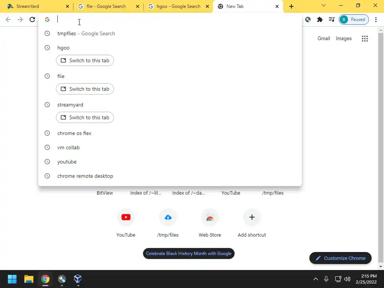384x288 pixels.
Task: Open a new tab with plus button
Action: [x=291, y=6]
